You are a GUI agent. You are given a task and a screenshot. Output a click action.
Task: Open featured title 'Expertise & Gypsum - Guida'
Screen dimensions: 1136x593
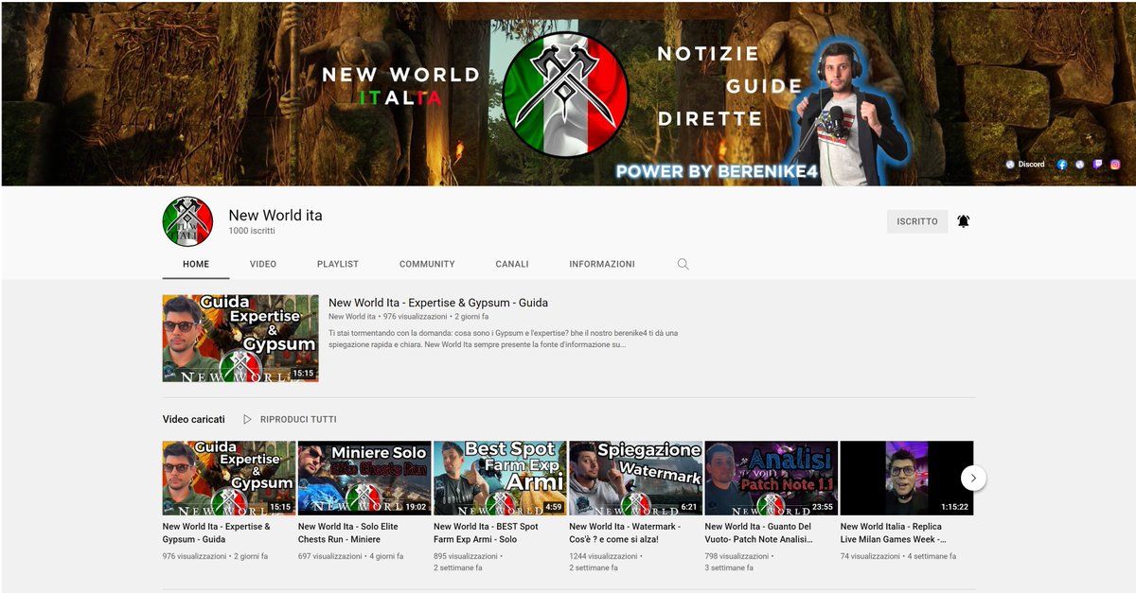[x=438, y=303]
